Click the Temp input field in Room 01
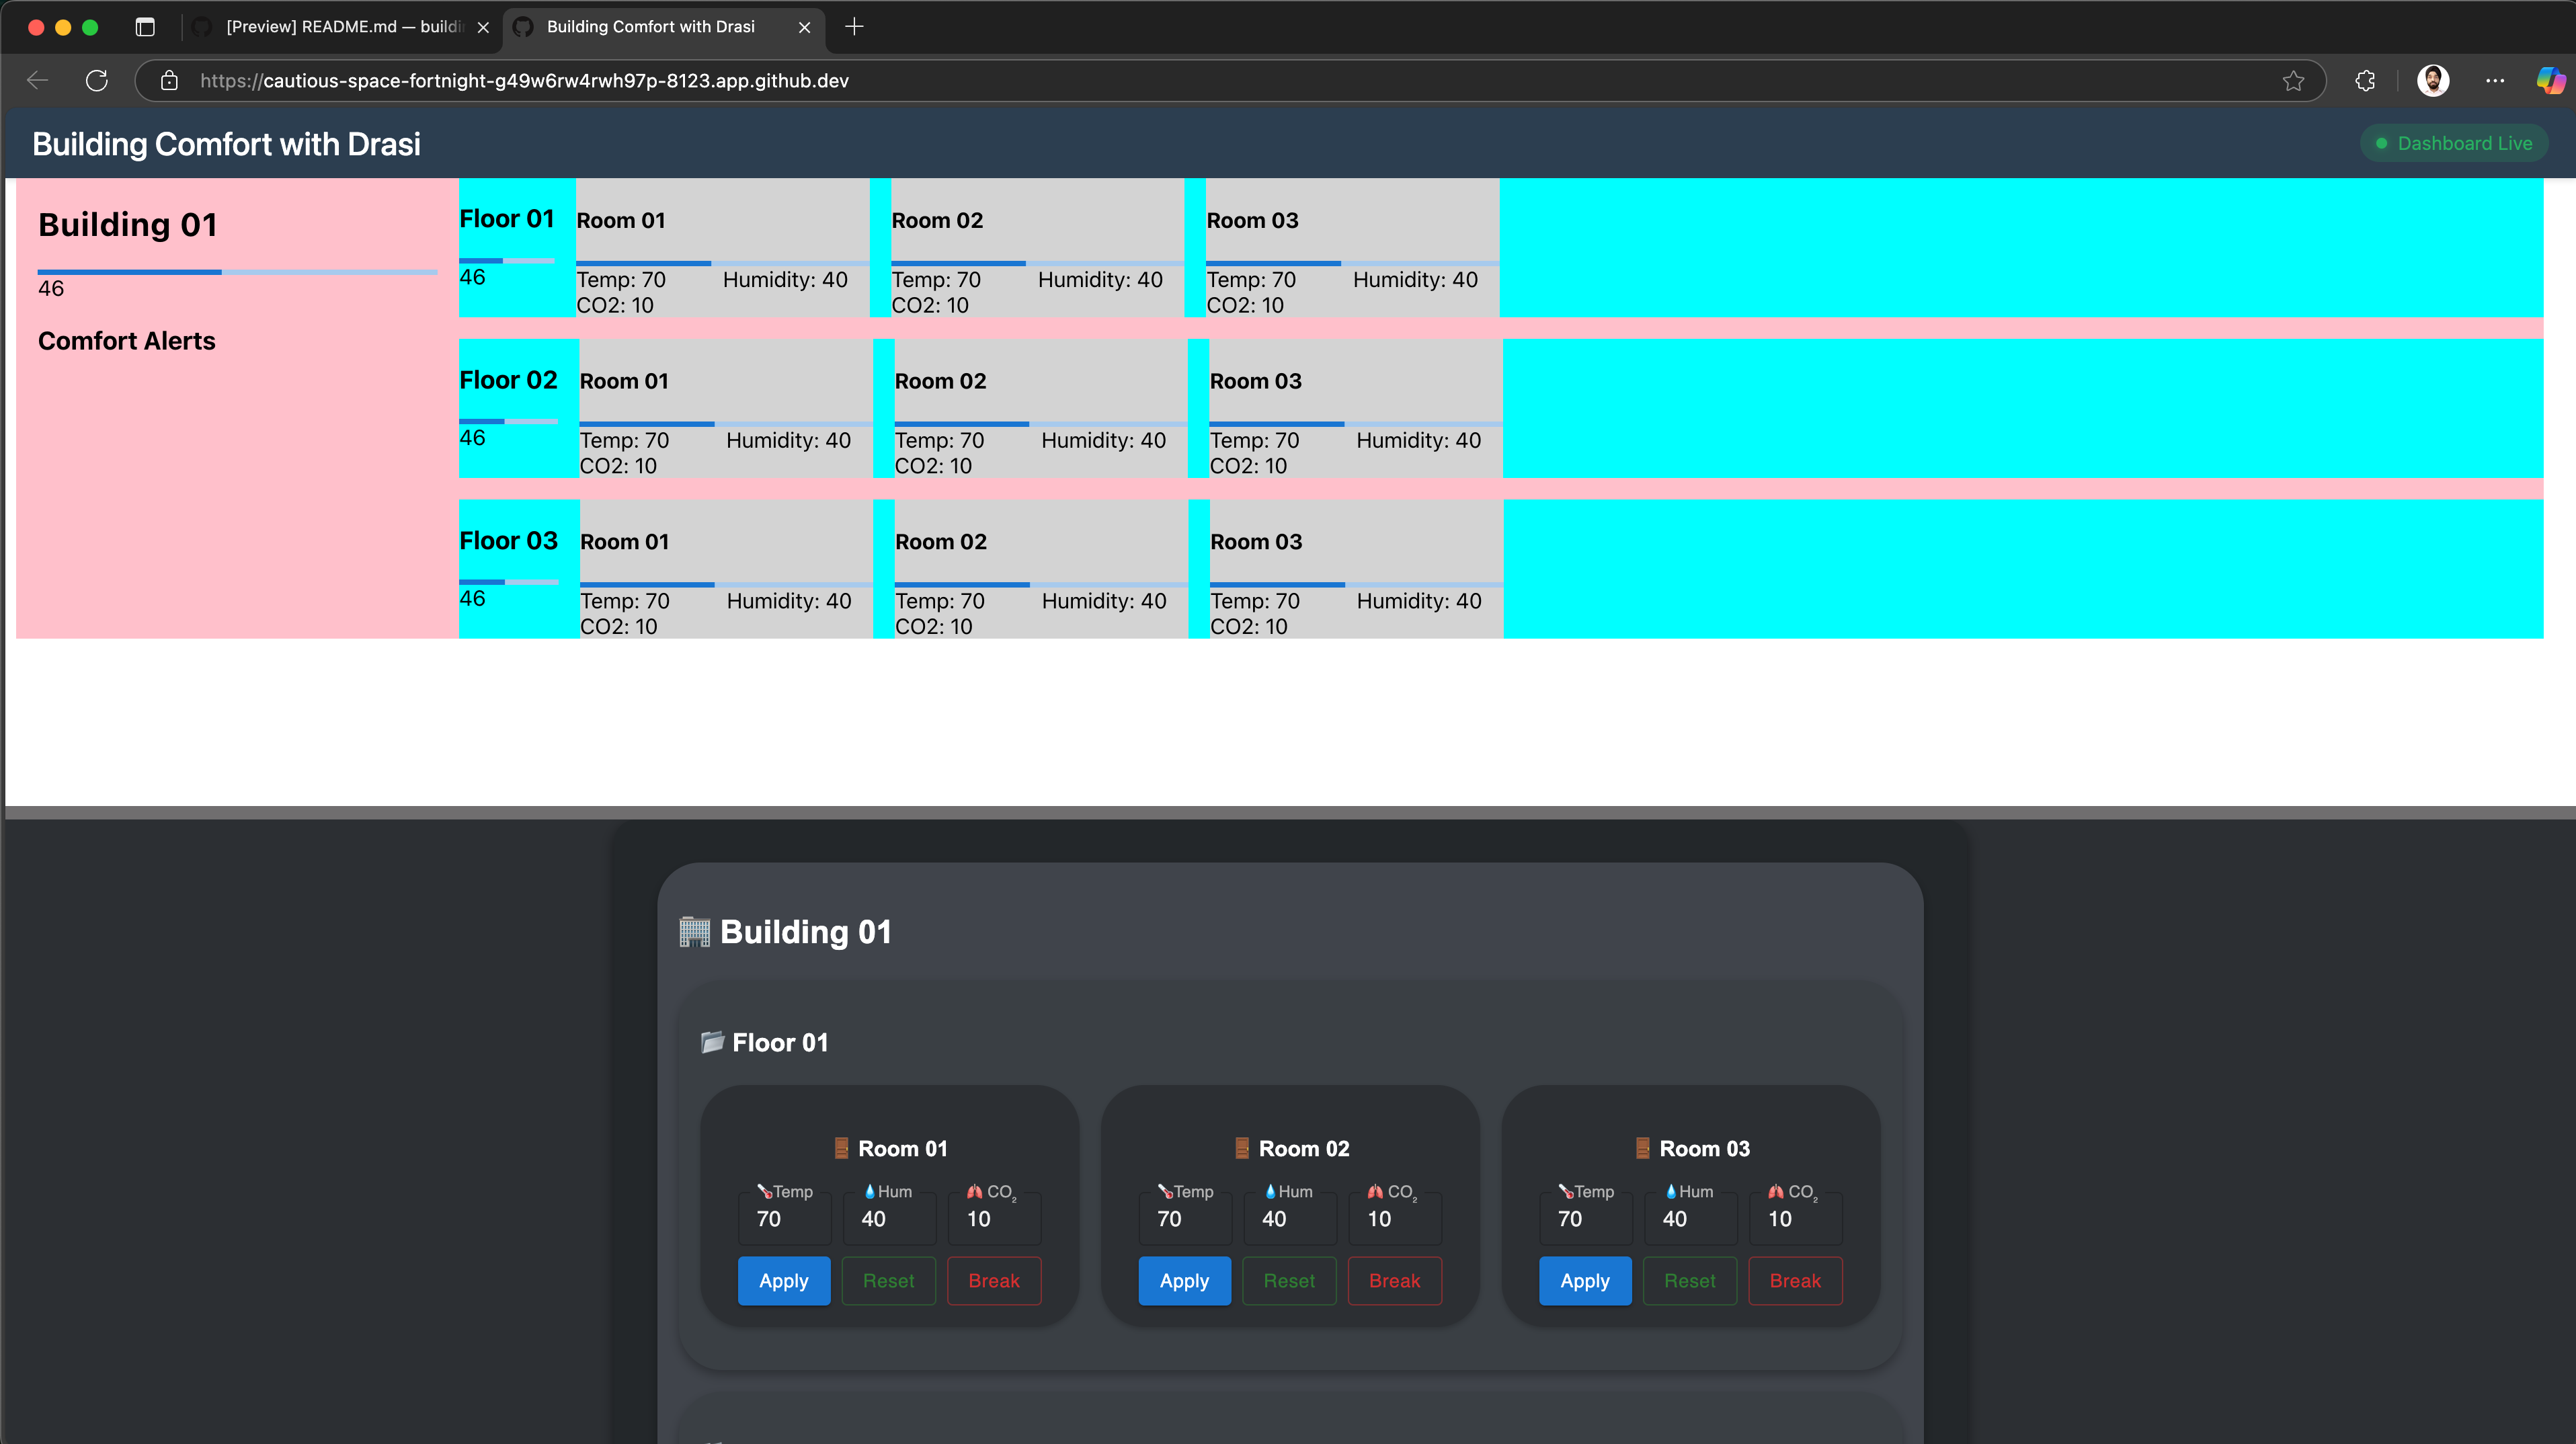This screenshot has width=2576, height=1444. tap(784, 1218)
